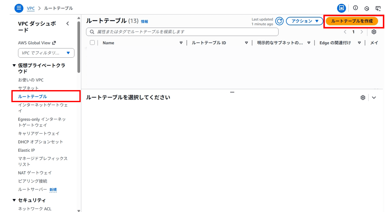Open table preferences gear icon
Screen dimensions: 388x212
tap(374, 32)
